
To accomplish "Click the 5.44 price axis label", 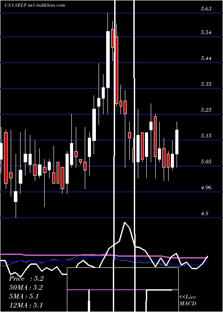I will coord(206,58).
